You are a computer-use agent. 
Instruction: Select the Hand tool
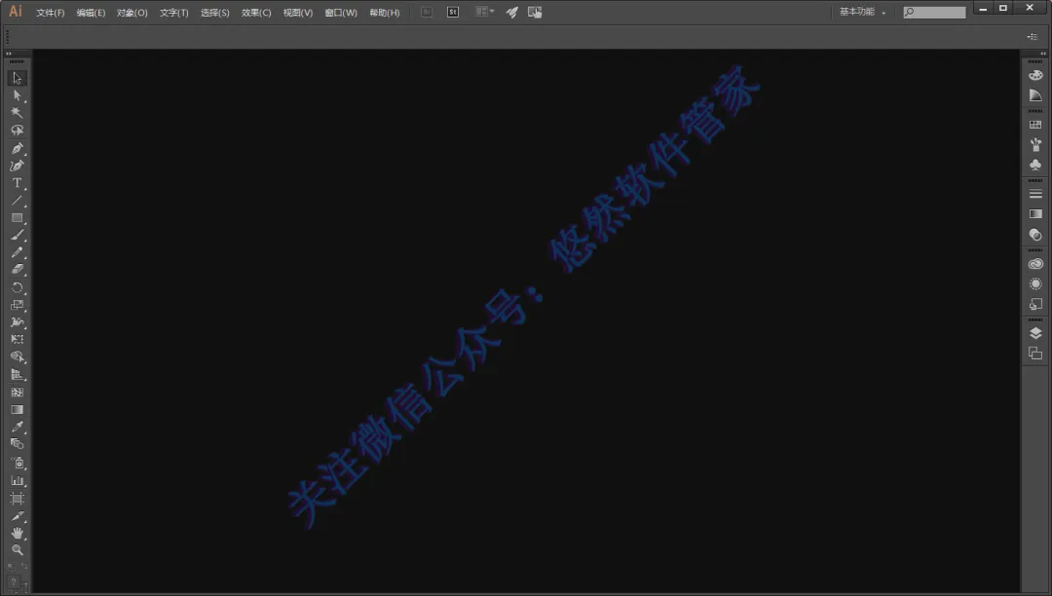17,534
